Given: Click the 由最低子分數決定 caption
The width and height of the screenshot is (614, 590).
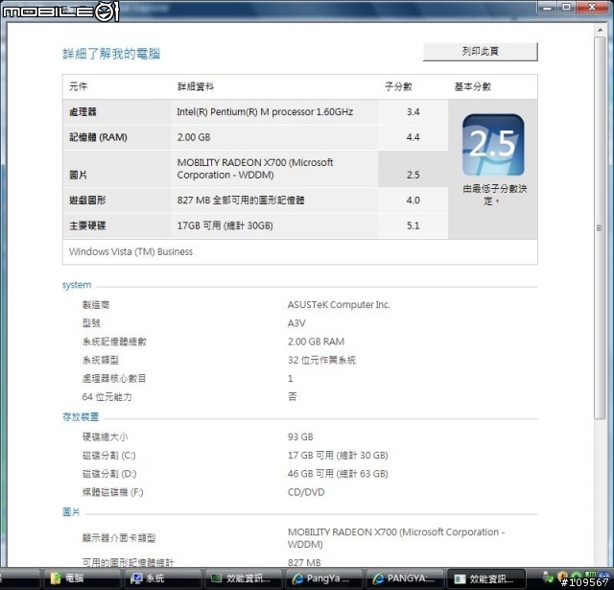Looking at the screenshot, I should click(x=494, y=195).
